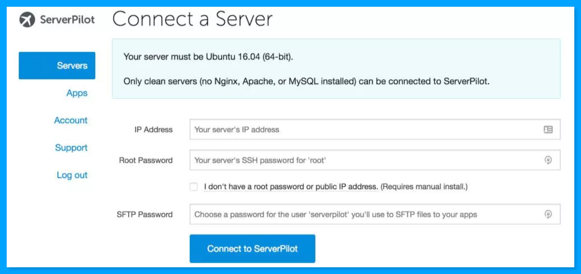The image size is (581, 274).
Task: Click the key icon in SFTP Password field
Action: click(x=548, y=215)
